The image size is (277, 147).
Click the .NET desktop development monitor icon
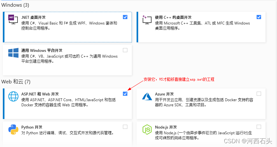pos(13,20)
